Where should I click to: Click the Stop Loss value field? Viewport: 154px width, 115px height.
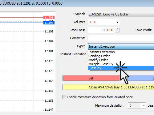point(101,30)
